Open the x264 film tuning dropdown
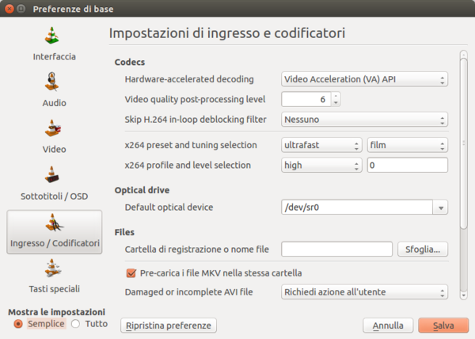The width and height of the screenshot is (475, 339). (x=408, y=145)
